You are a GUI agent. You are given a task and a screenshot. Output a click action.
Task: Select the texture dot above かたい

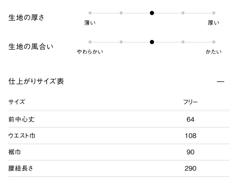click(x=214, y=42)
